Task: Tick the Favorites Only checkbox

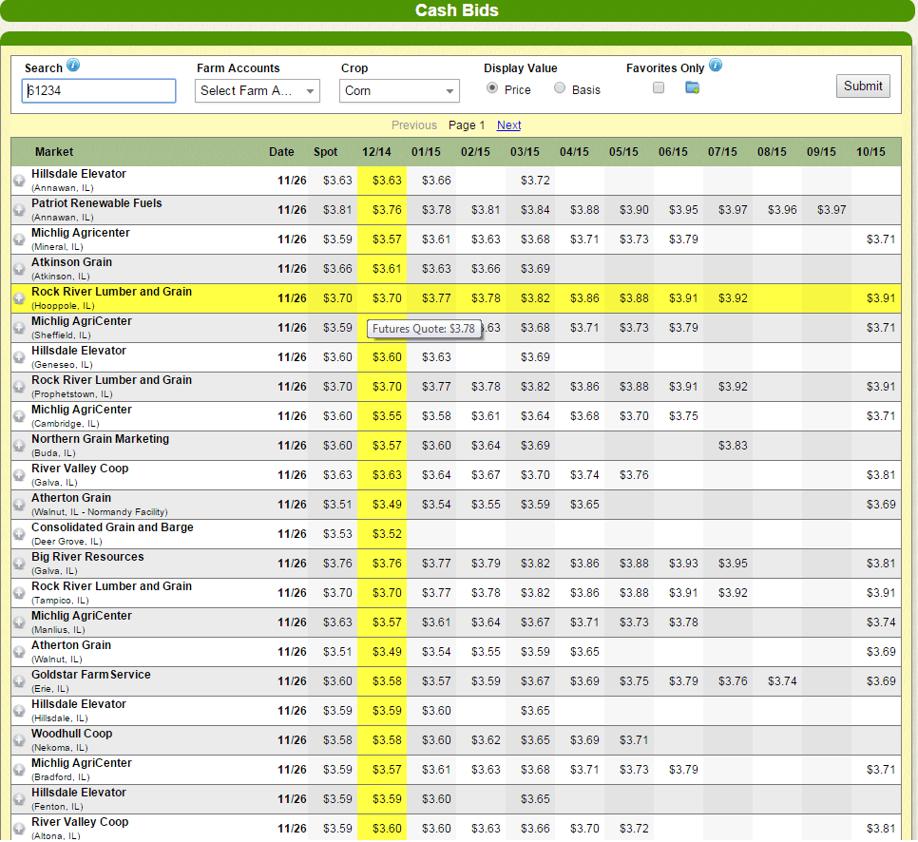Action: click(659, 87)
